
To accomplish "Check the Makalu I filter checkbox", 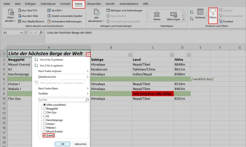I will [x=45, y=127].
